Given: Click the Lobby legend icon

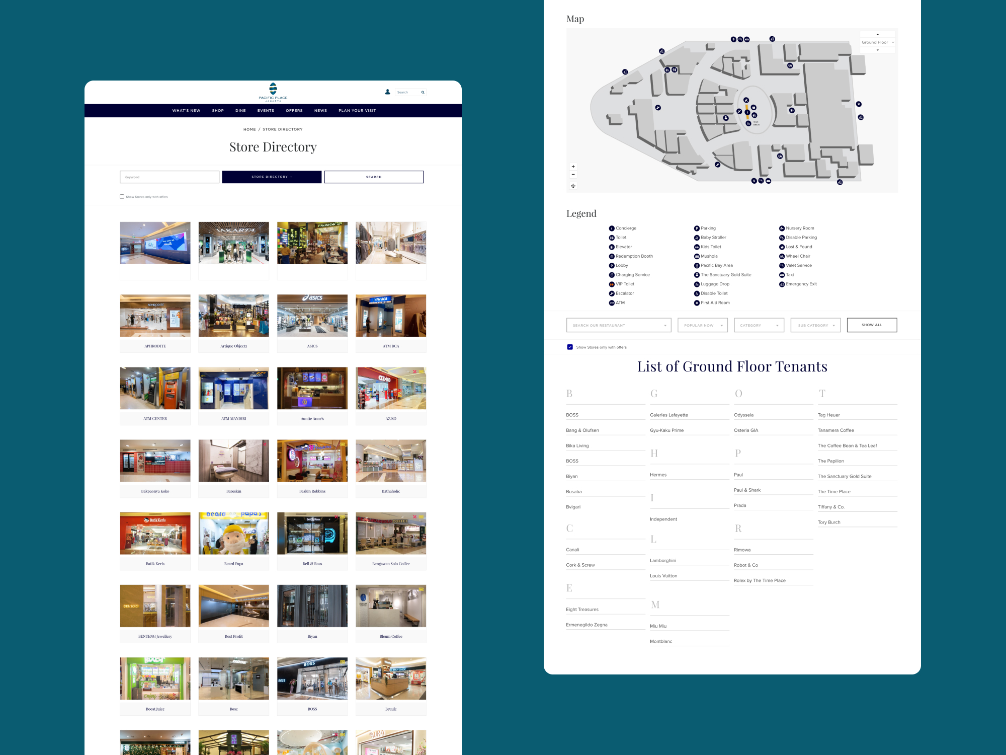Looking at the screenshot, I should pos(612,266).
